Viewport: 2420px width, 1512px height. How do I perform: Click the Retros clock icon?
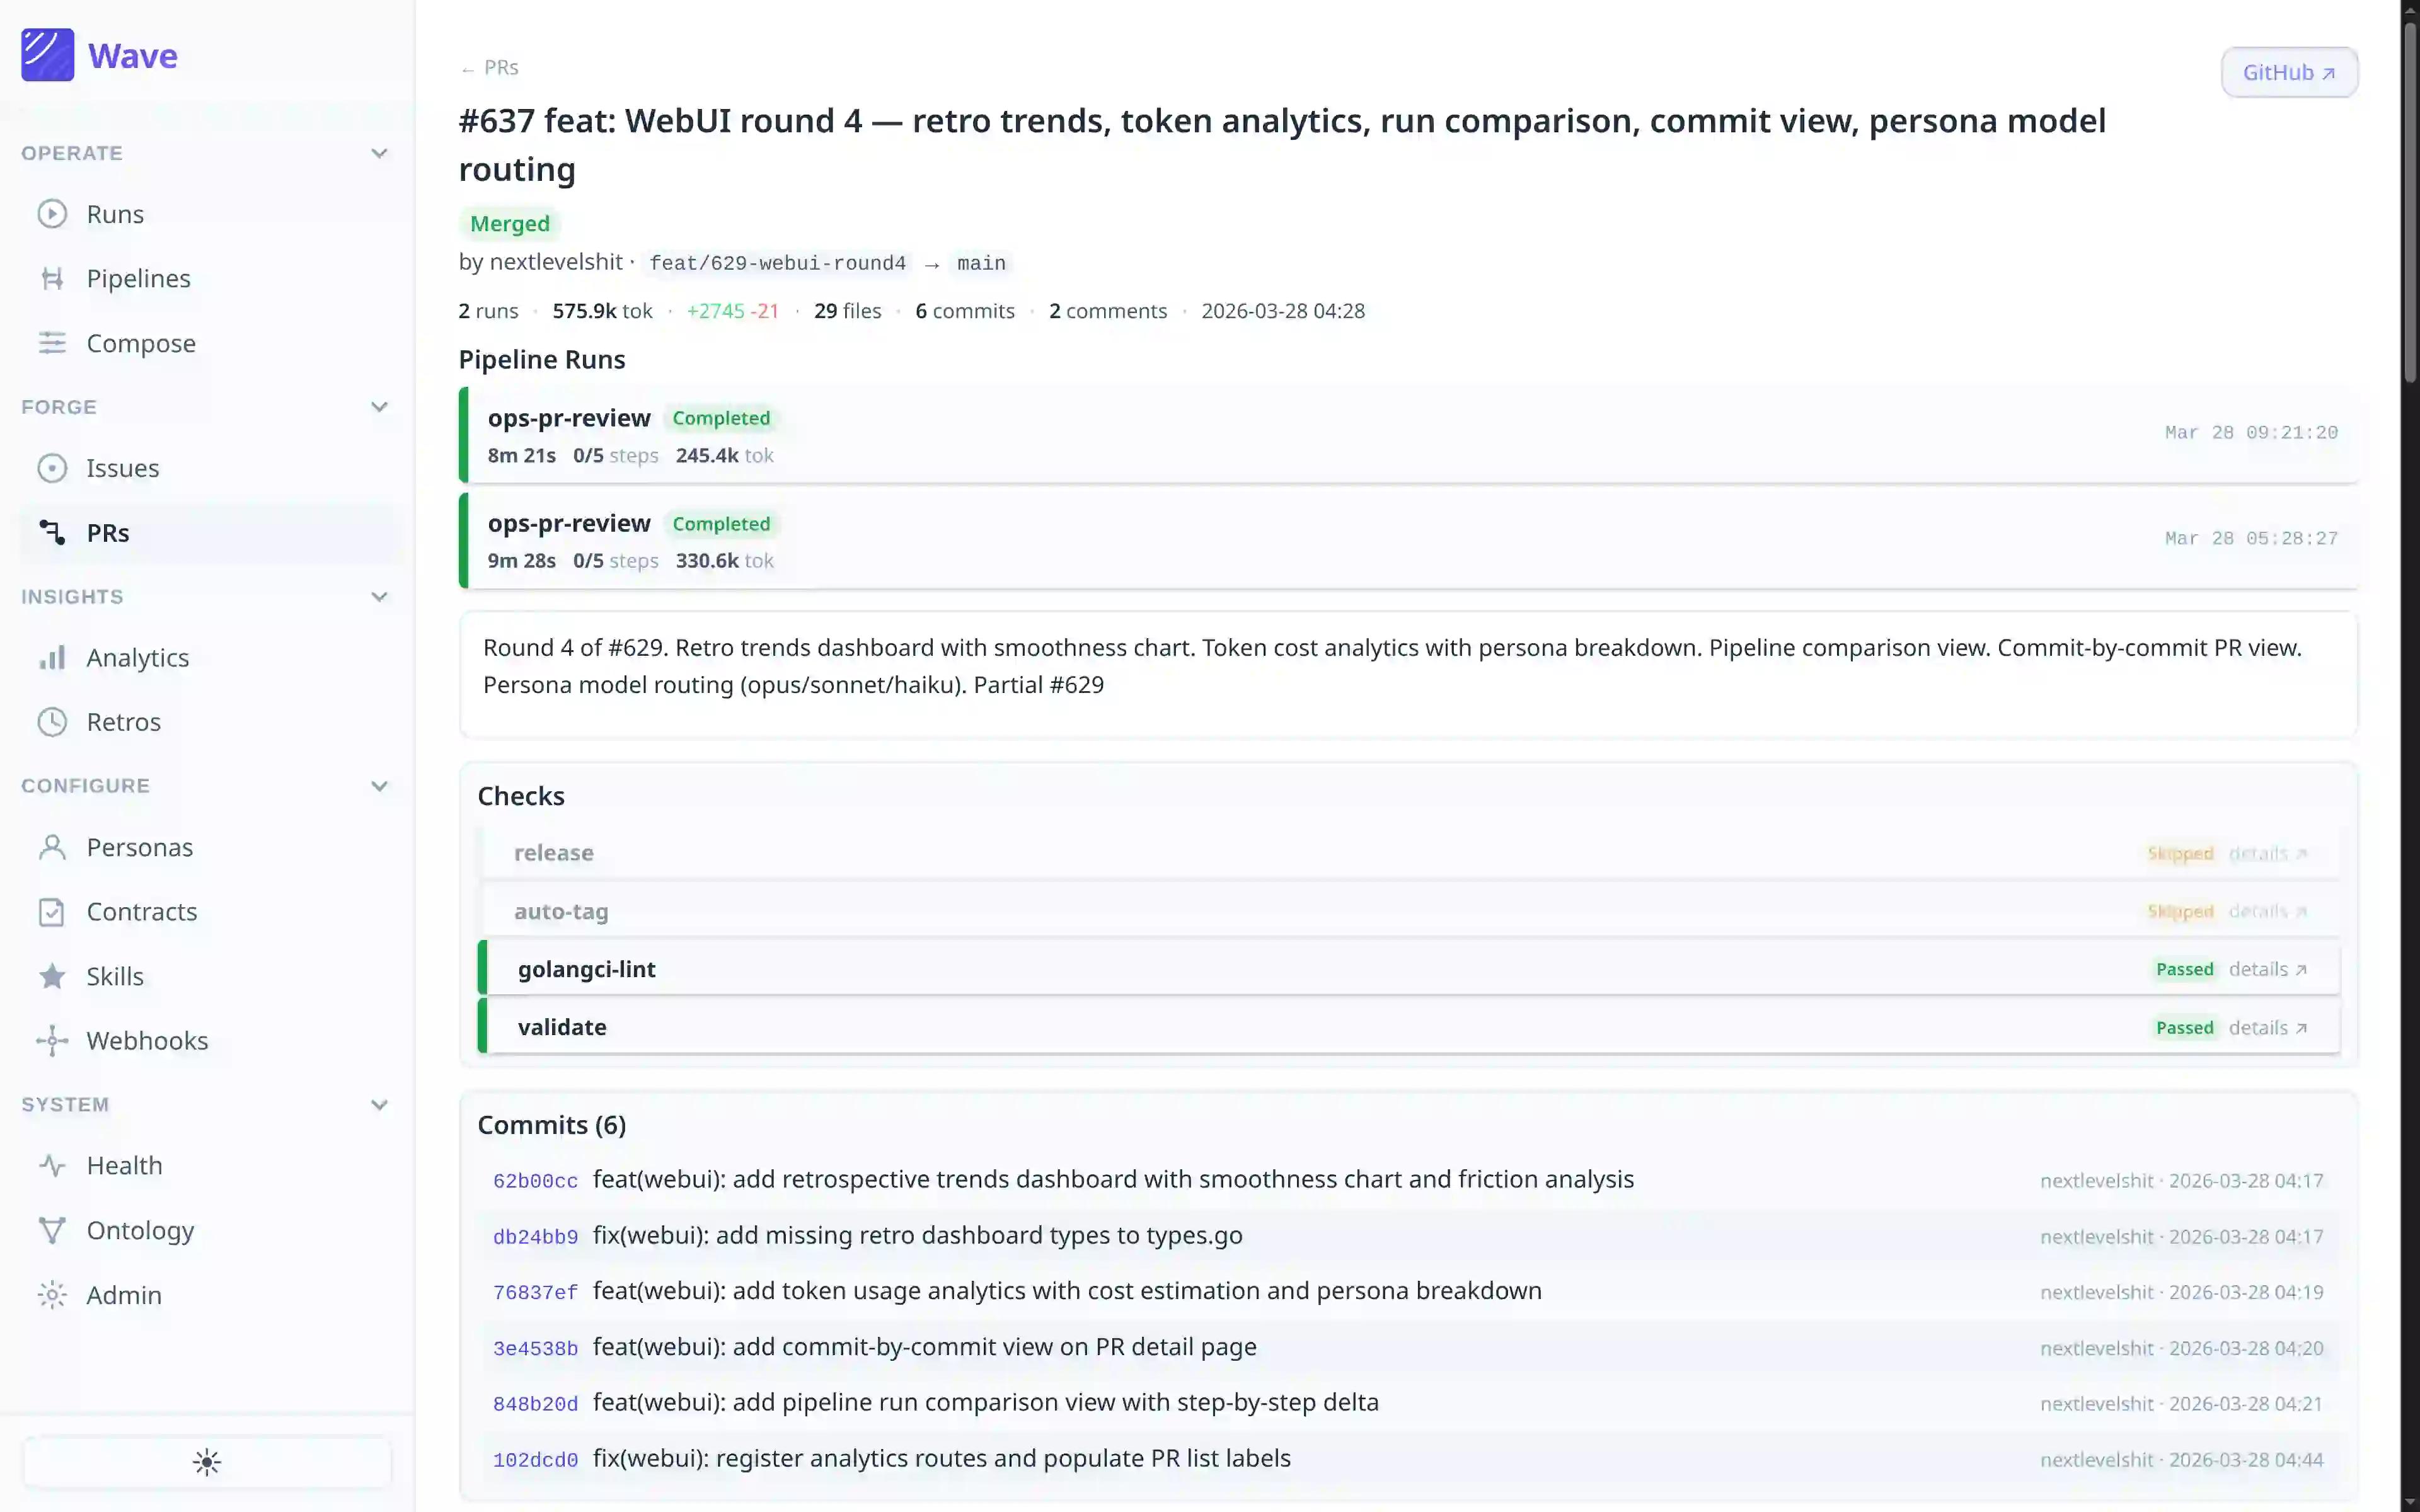52,722
